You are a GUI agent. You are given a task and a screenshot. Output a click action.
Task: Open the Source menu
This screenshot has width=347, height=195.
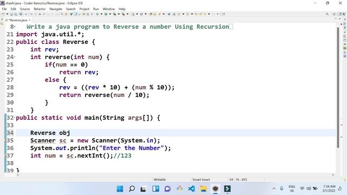tap(25, 9)
